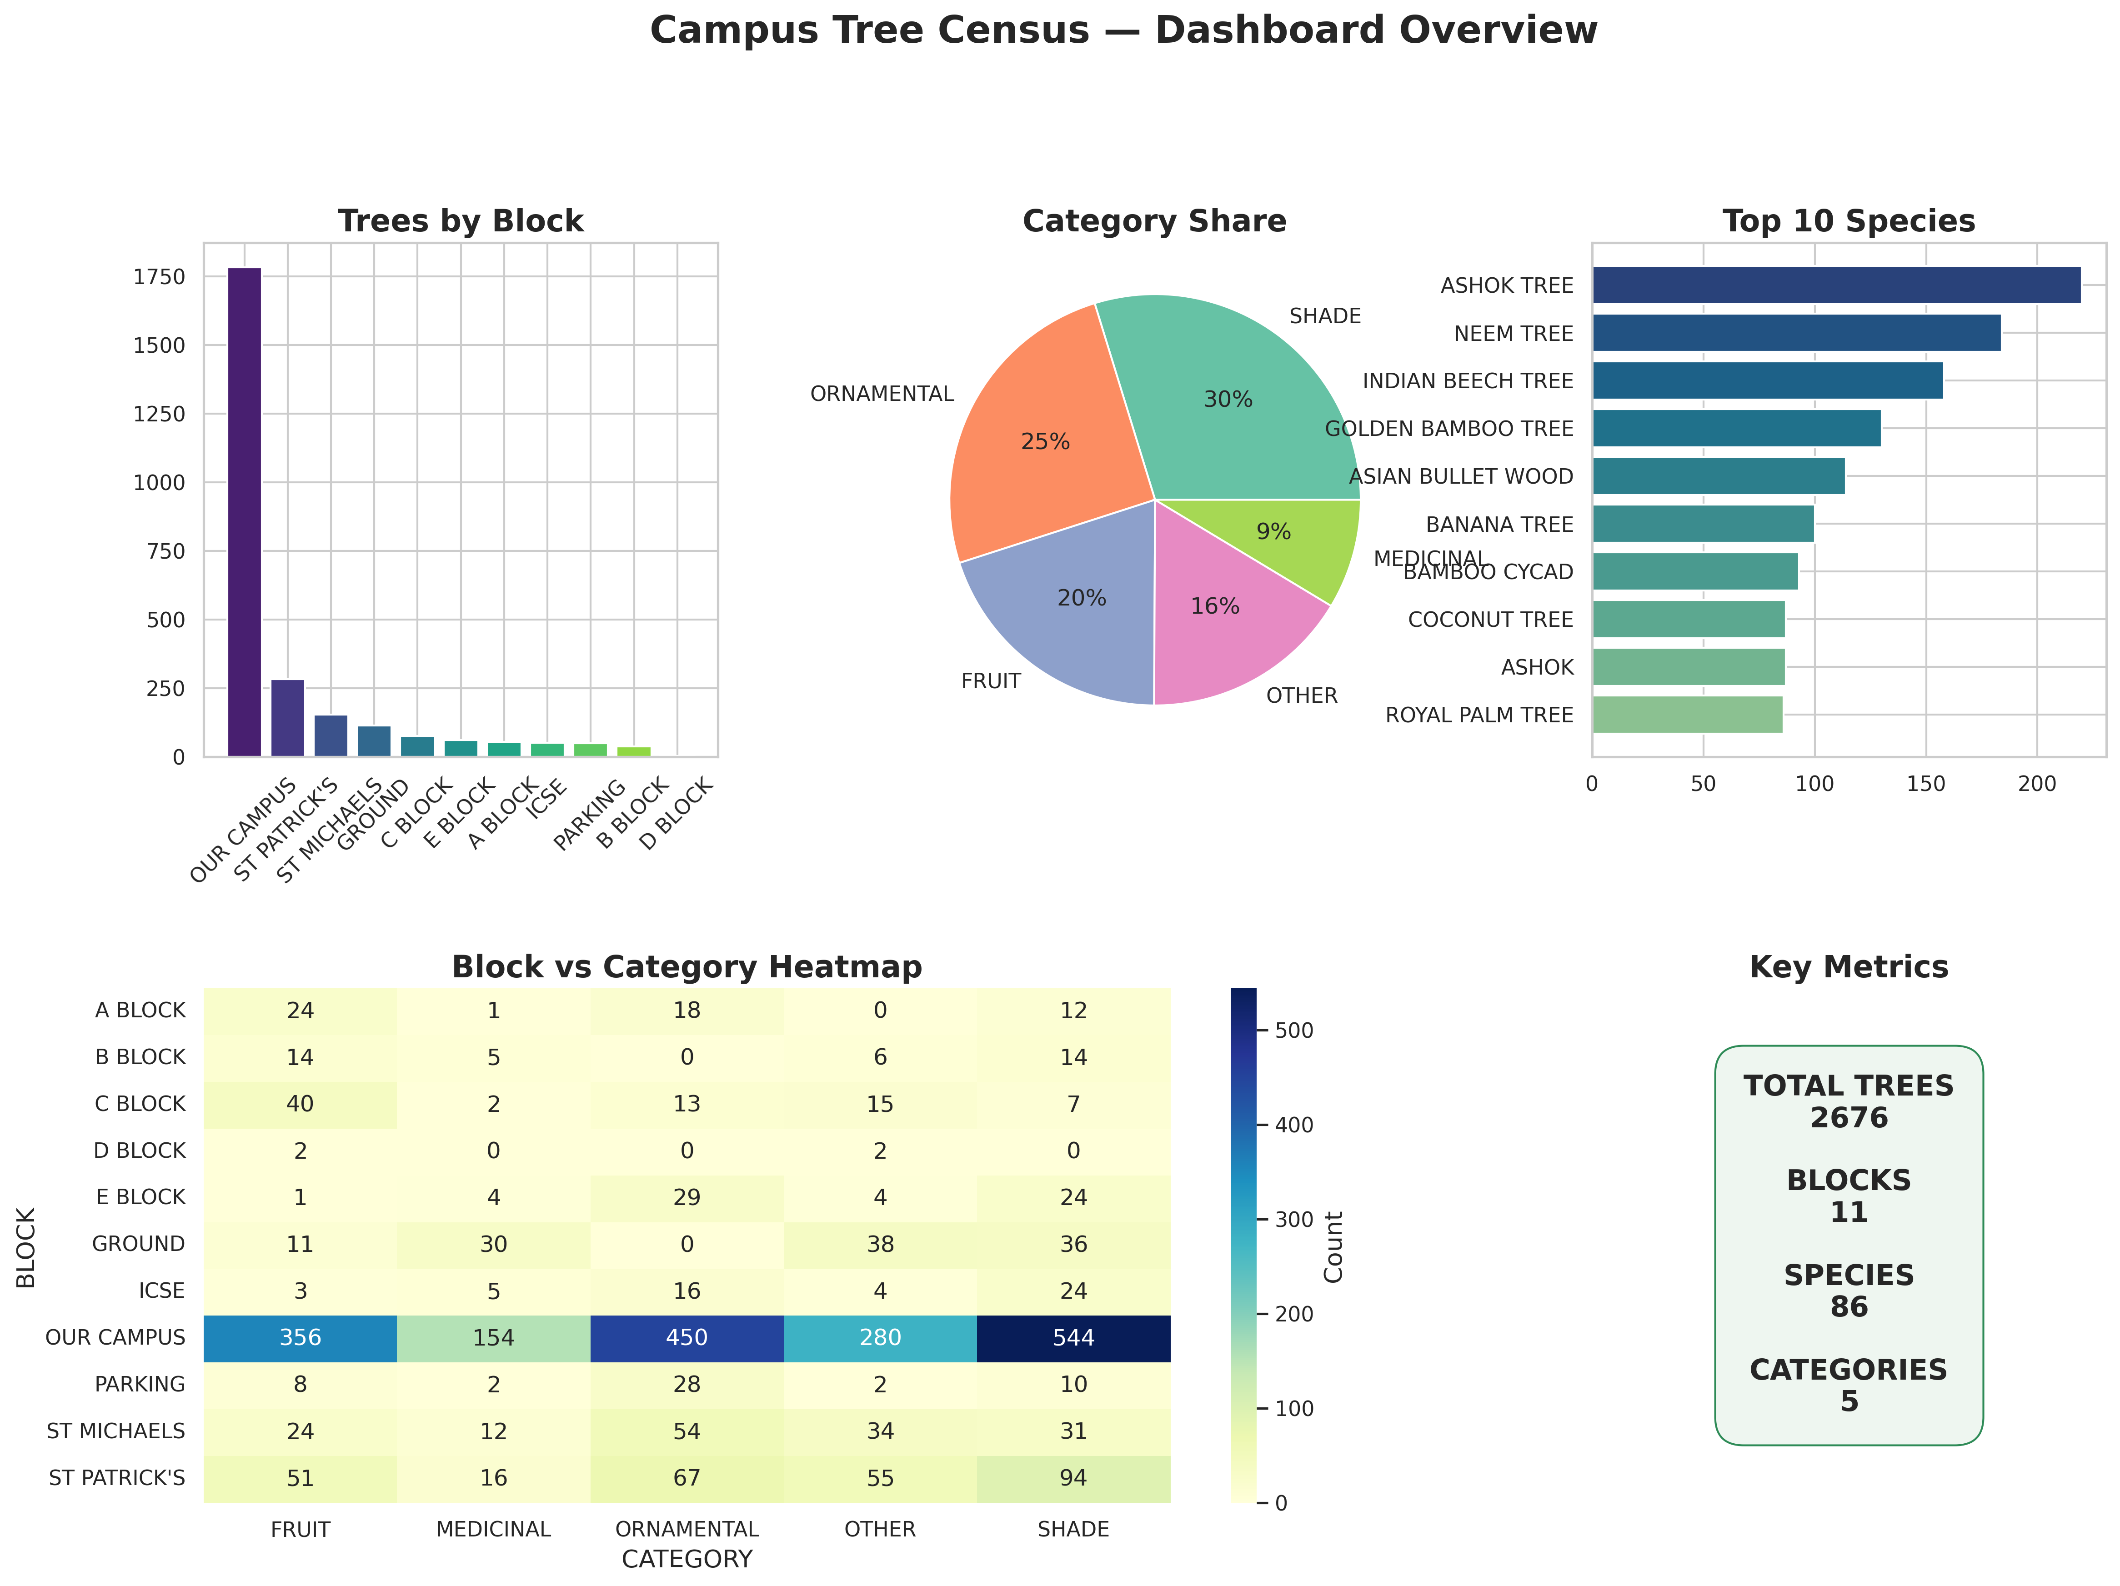Click the Top 10 Species chart title
Image resolution: width=2120 pixels, height=1586 pixels.
tap(1849, 221)
